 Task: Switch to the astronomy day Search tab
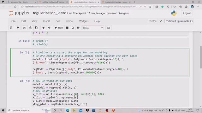coord(19,2)
